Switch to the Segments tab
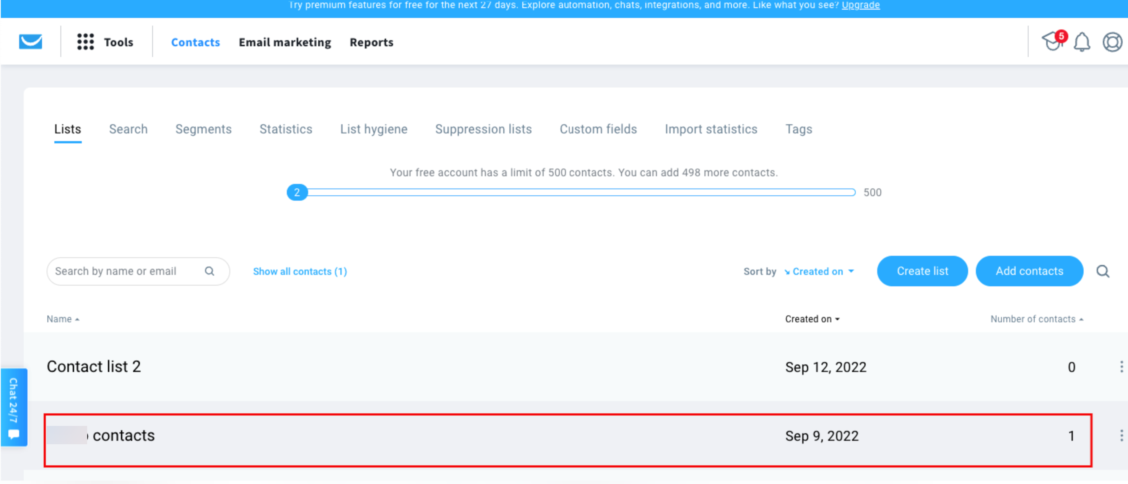The image size is (1128, 484). 203,129
